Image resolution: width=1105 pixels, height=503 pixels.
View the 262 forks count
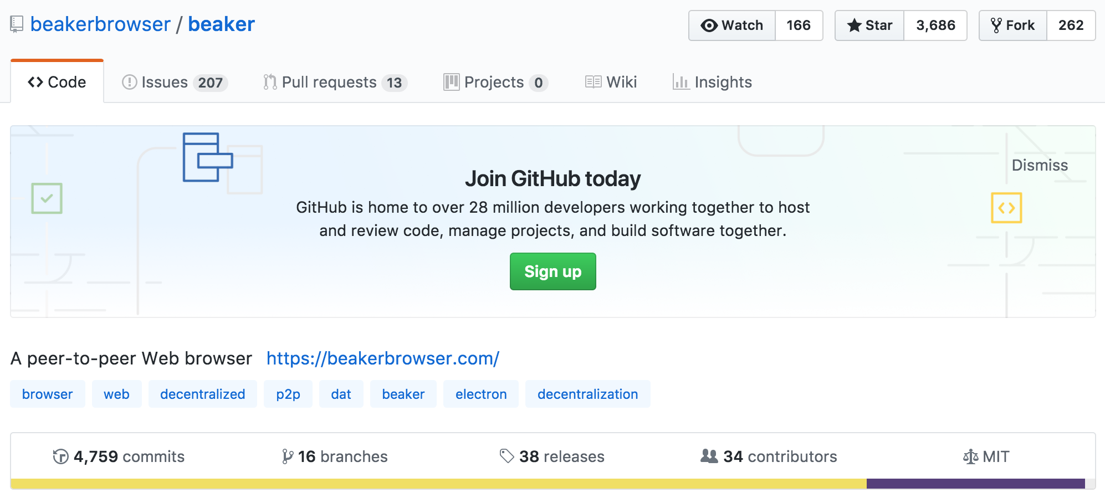pyautogui.click(x=1071, y=25)
